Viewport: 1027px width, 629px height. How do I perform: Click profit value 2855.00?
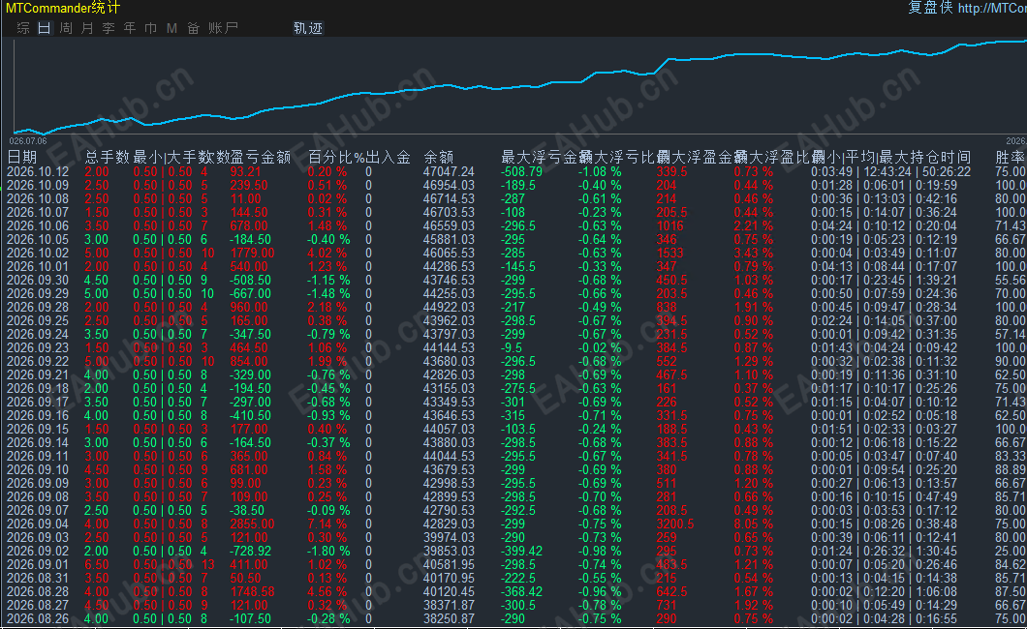(252, 524)
